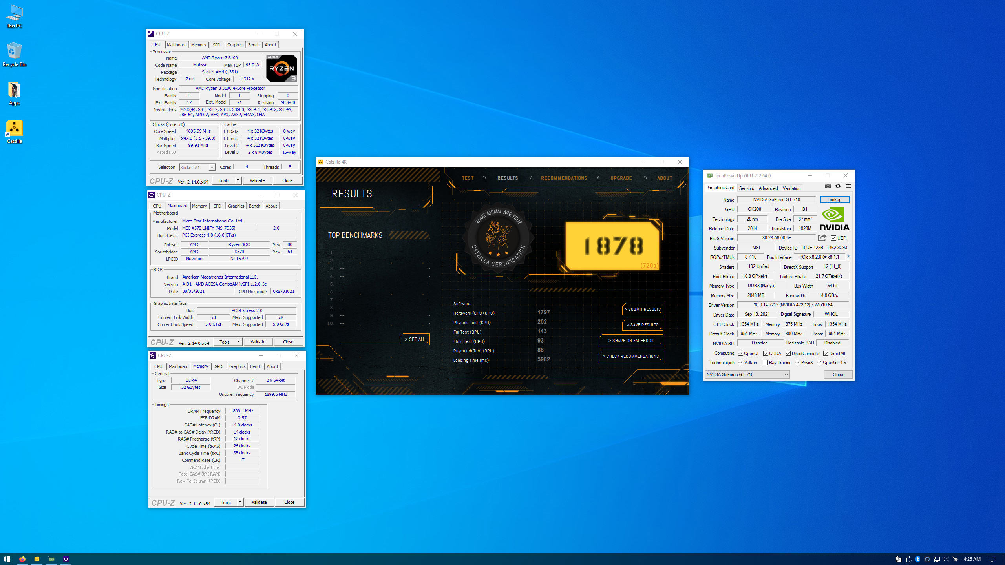Viewport: 1005px width, 565px height.
Task: Click the network tray icon
Action: [936, 559]
